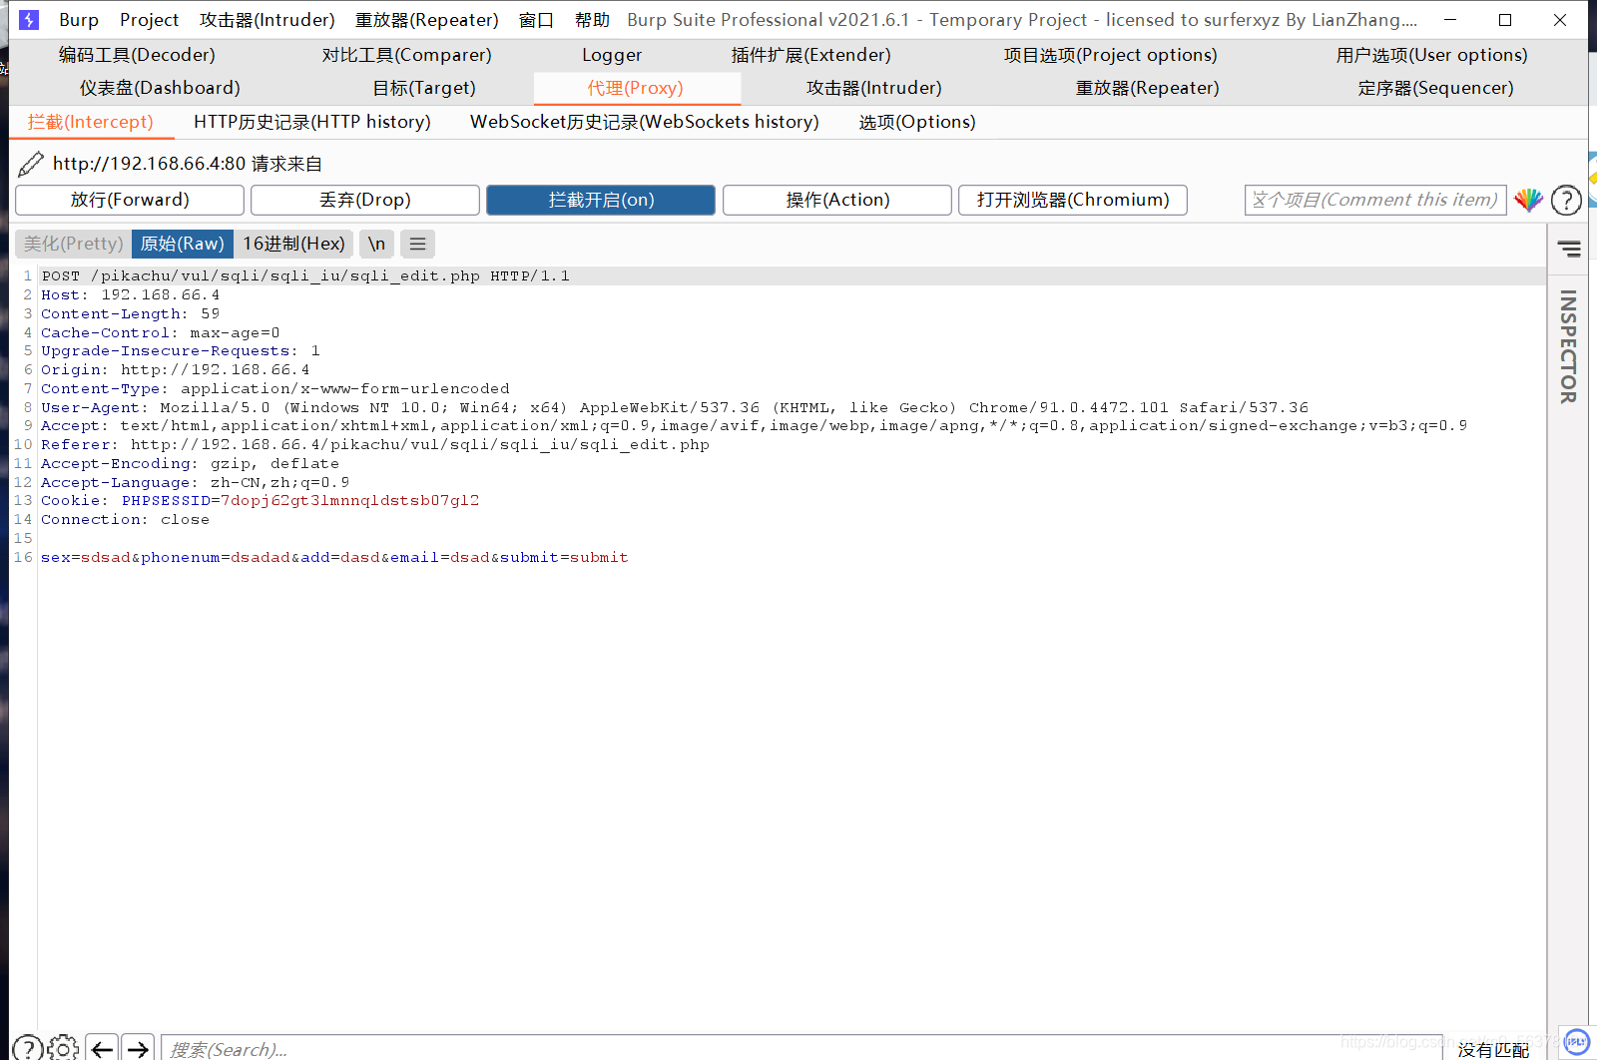This screenshot has width=1597, height=1060.
Task: Click the Origin header line
Action: tap(176, 370)
